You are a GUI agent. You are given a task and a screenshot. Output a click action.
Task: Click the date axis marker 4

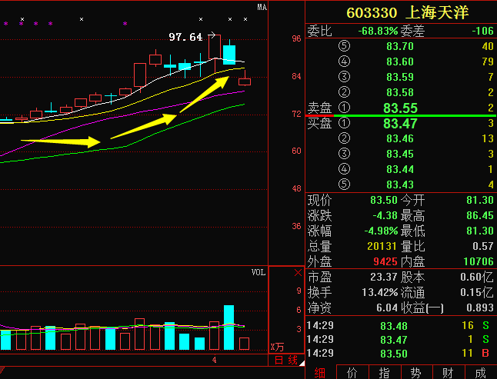pyautogui.click(x=215, y=360)
